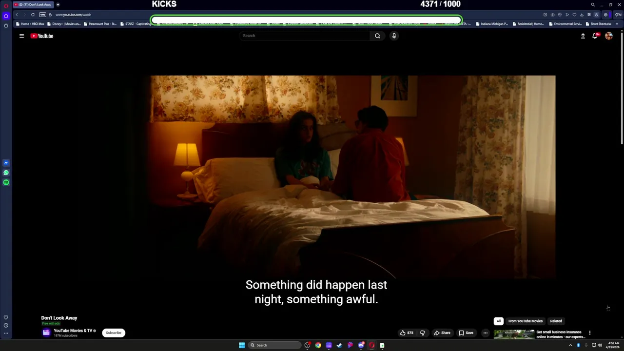
Task: Expand the system tray hidden icons chevron
Action: [570, 345]
